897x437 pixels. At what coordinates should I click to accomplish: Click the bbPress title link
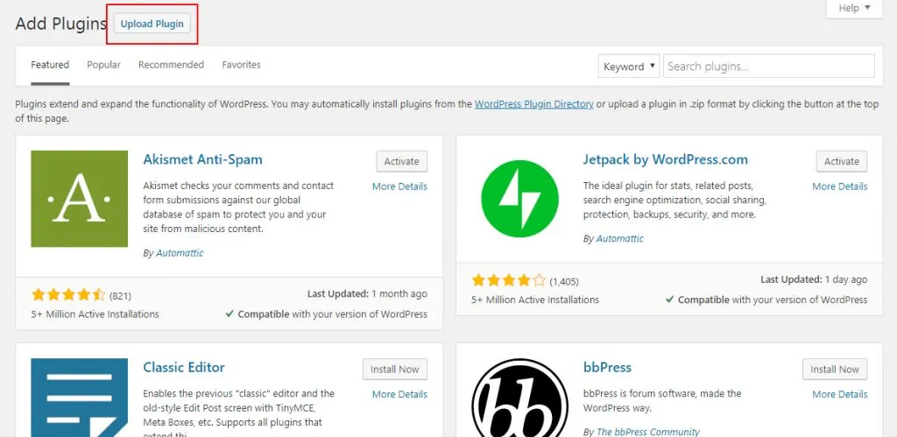[x=607, y=367]
